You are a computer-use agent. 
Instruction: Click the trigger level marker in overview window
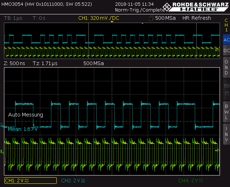click(217, 50)
